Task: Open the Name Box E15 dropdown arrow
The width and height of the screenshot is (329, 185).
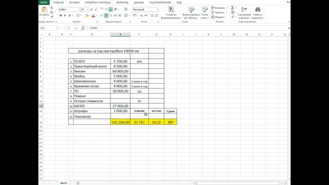Action: click(x=57, y=28)
